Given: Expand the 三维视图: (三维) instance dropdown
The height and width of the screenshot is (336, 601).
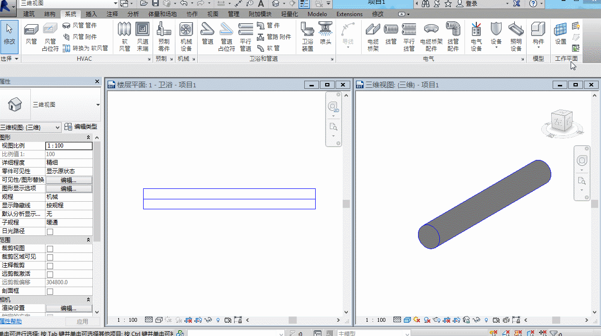Looking at the screenshot, I should 31,127.
